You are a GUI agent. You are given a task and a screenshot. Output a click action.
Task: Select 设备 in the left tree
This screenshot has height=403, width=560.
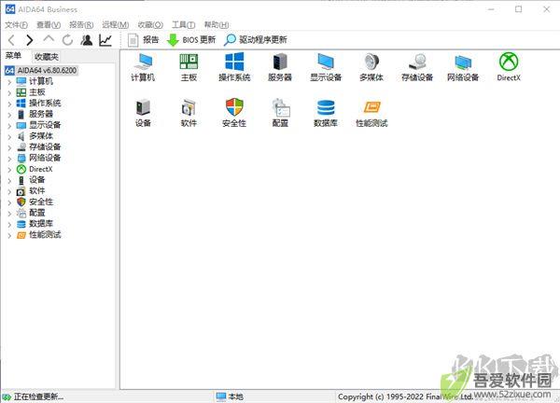(37, 180)
